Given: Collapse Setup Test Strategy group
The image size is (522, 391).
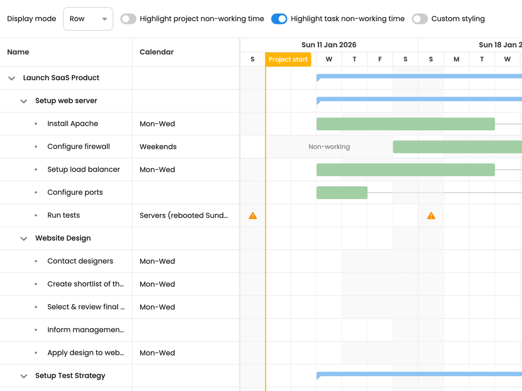Looking at the screenshot, I should coord(23,376).
